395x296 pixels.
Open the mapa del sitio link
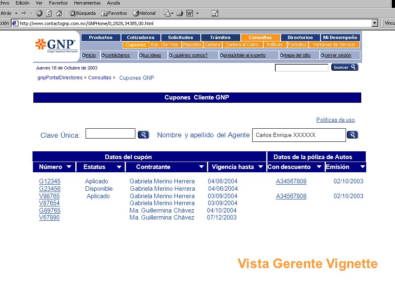click(297, 55)
